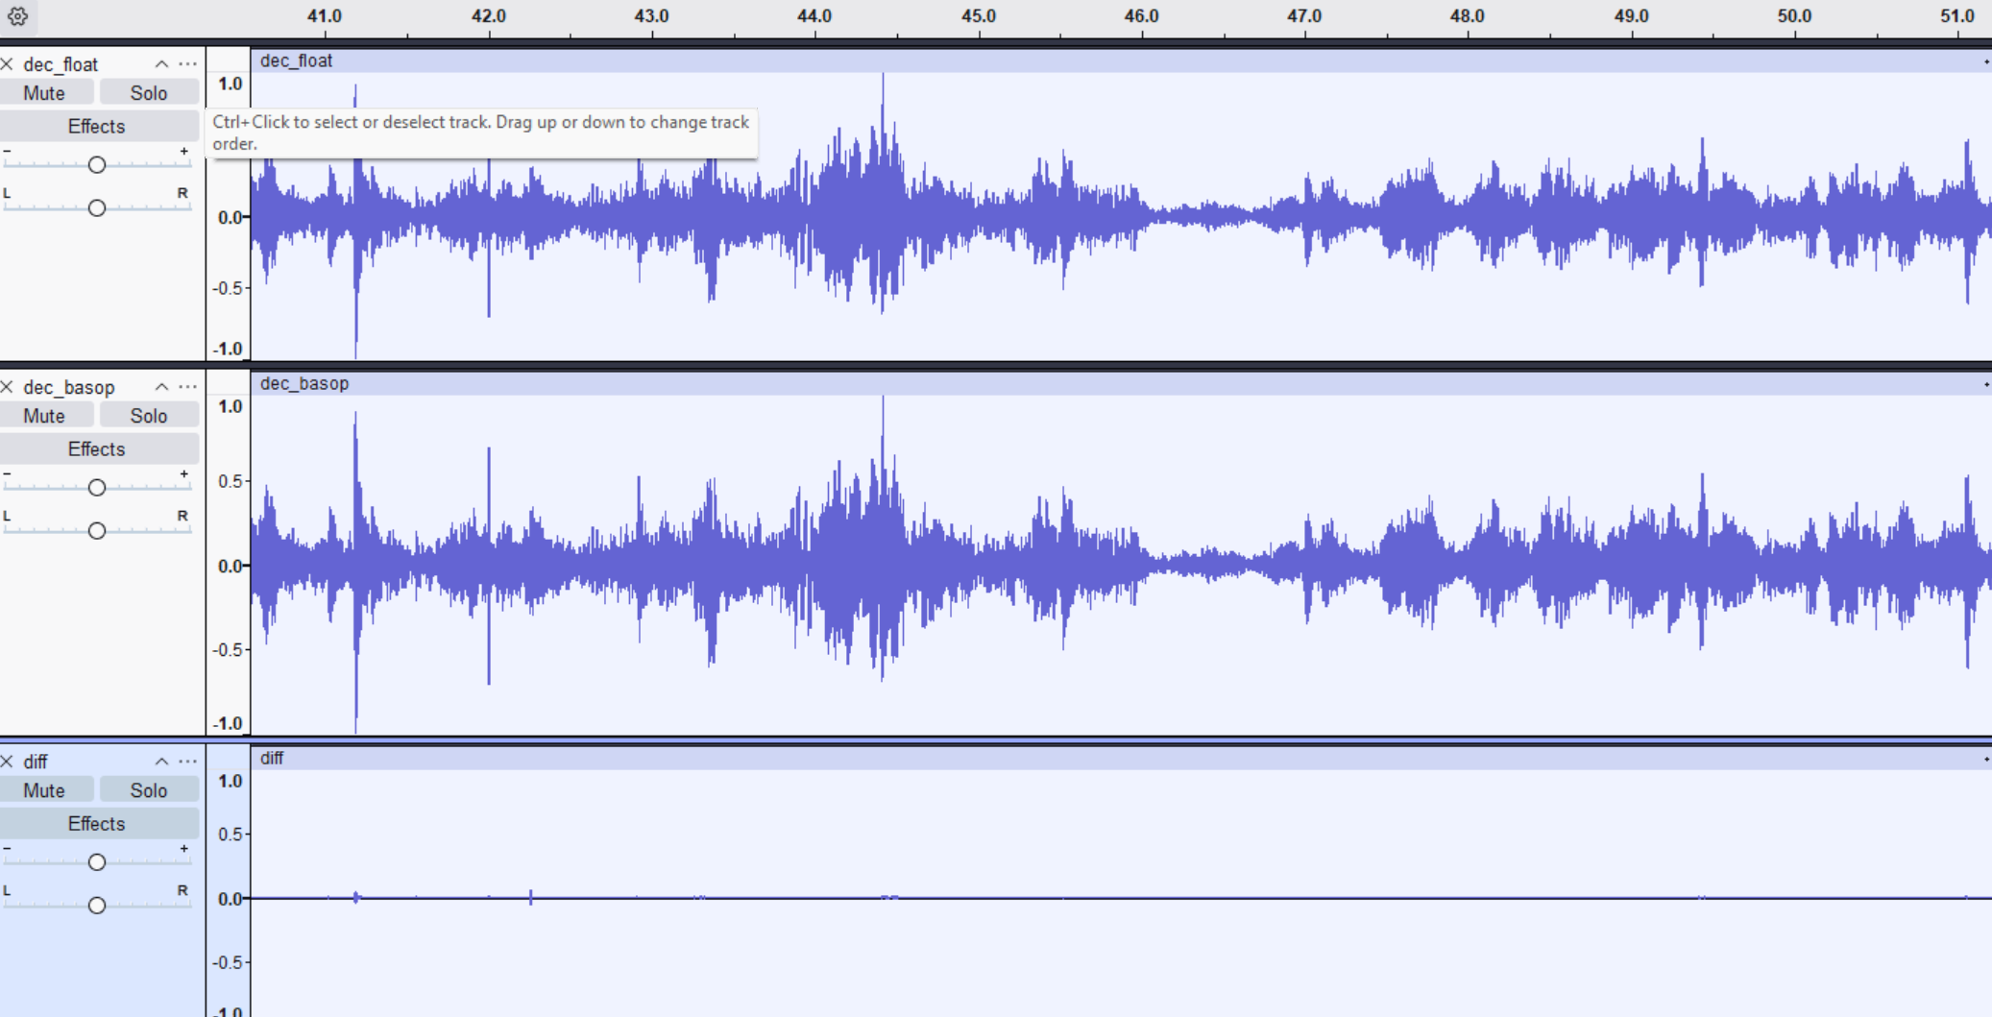Solo the dec_basop track

[x=148, y=416]
